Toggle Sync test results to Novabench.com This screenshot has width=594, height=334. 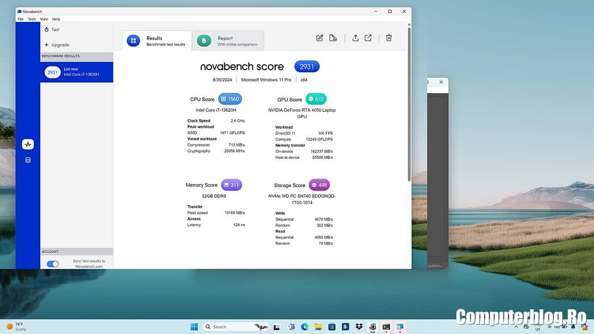pyautogui.click(x=52, y=264)
